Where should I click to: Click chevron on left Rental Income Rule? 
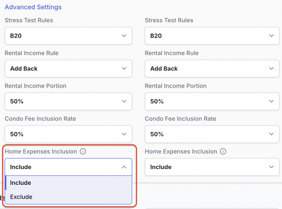[x=124, y=69]
